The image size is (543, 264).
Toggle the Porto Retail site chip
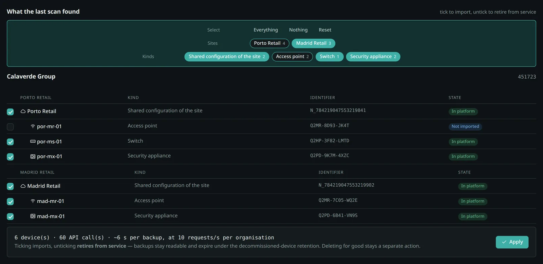pyautogui.click(x=269, y=43)
